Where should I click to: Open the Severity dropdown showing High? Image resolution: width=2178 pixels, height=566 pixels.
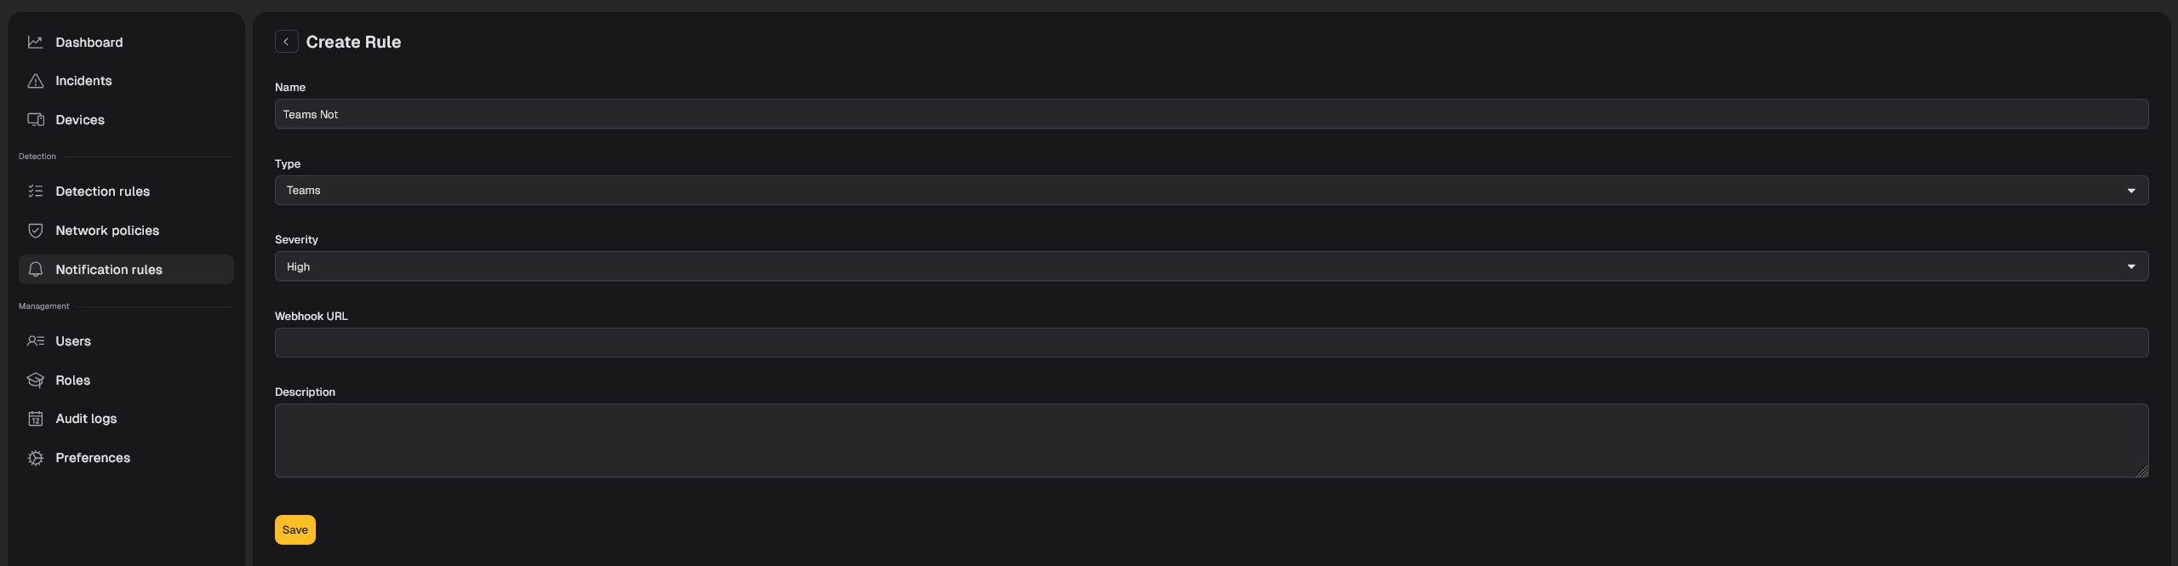[1211, 266]
